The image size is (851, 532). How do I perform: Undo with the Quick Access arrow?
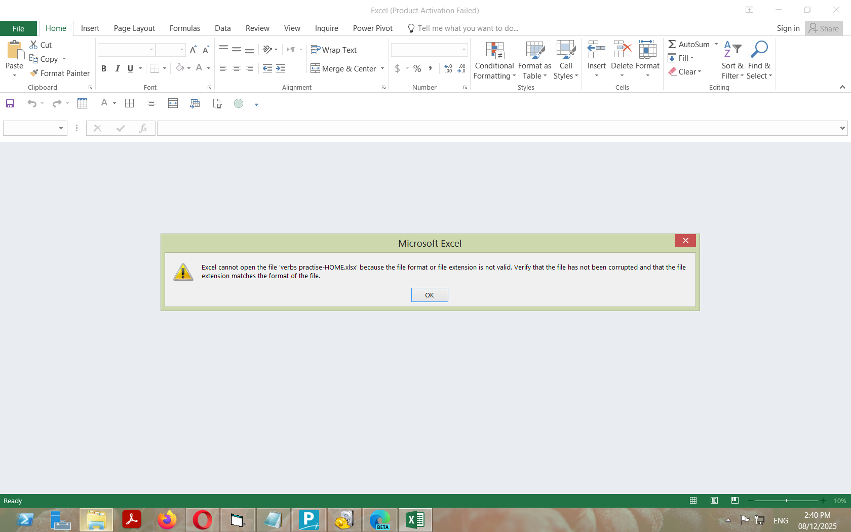32,103
